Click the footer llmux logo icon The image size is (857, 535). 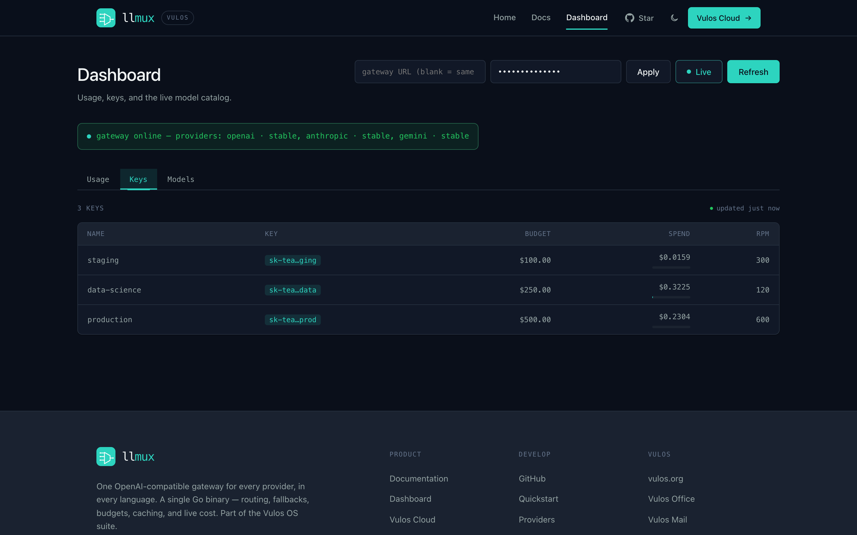click(x=106, y=457)
